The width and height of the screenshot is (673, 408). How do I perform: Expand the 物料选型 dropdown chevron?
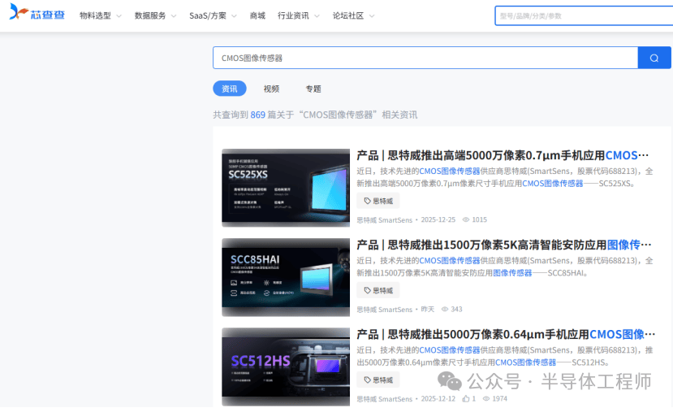pyautogui.click(x=119, y=16)
